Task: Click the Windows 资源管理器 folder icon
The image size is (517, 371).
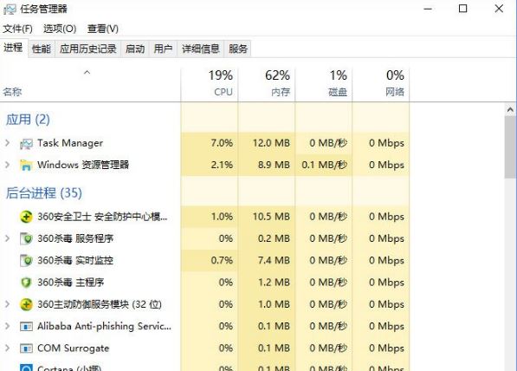Action: (26, 165)
